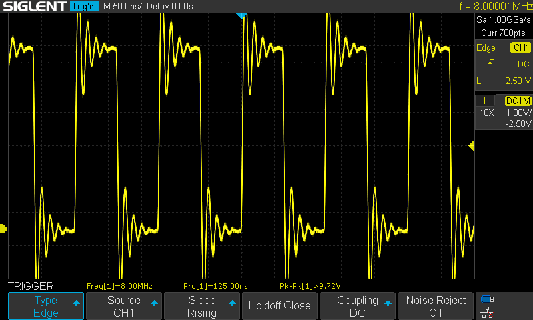Select the Holdoff Close button
This screenshot has height=320, width=533.
(279, 306)
